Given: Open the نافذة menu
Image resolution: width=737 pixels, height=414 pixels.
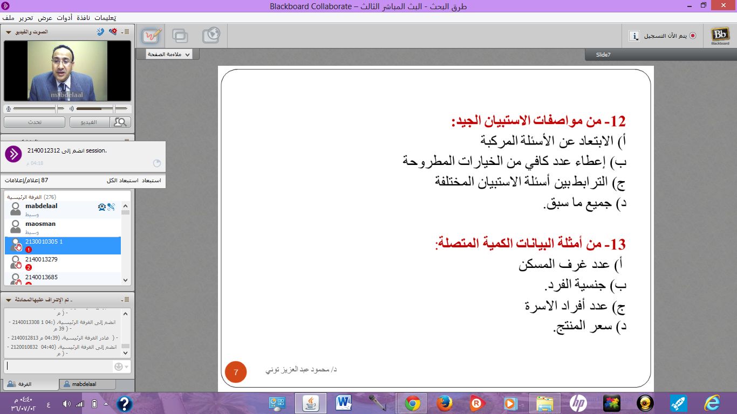Looking at the screenshot, I should pos(84,17).
